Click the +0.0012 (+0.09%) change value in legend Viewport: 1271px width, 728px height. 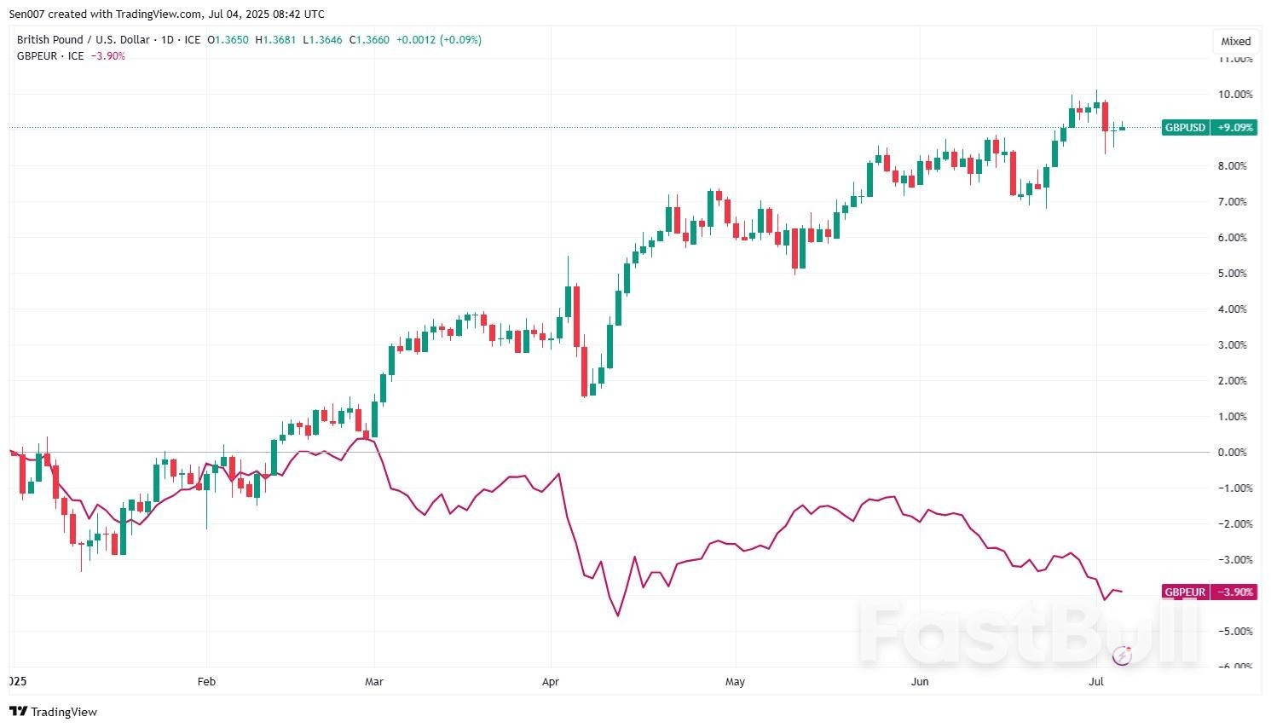click(438, 40)
